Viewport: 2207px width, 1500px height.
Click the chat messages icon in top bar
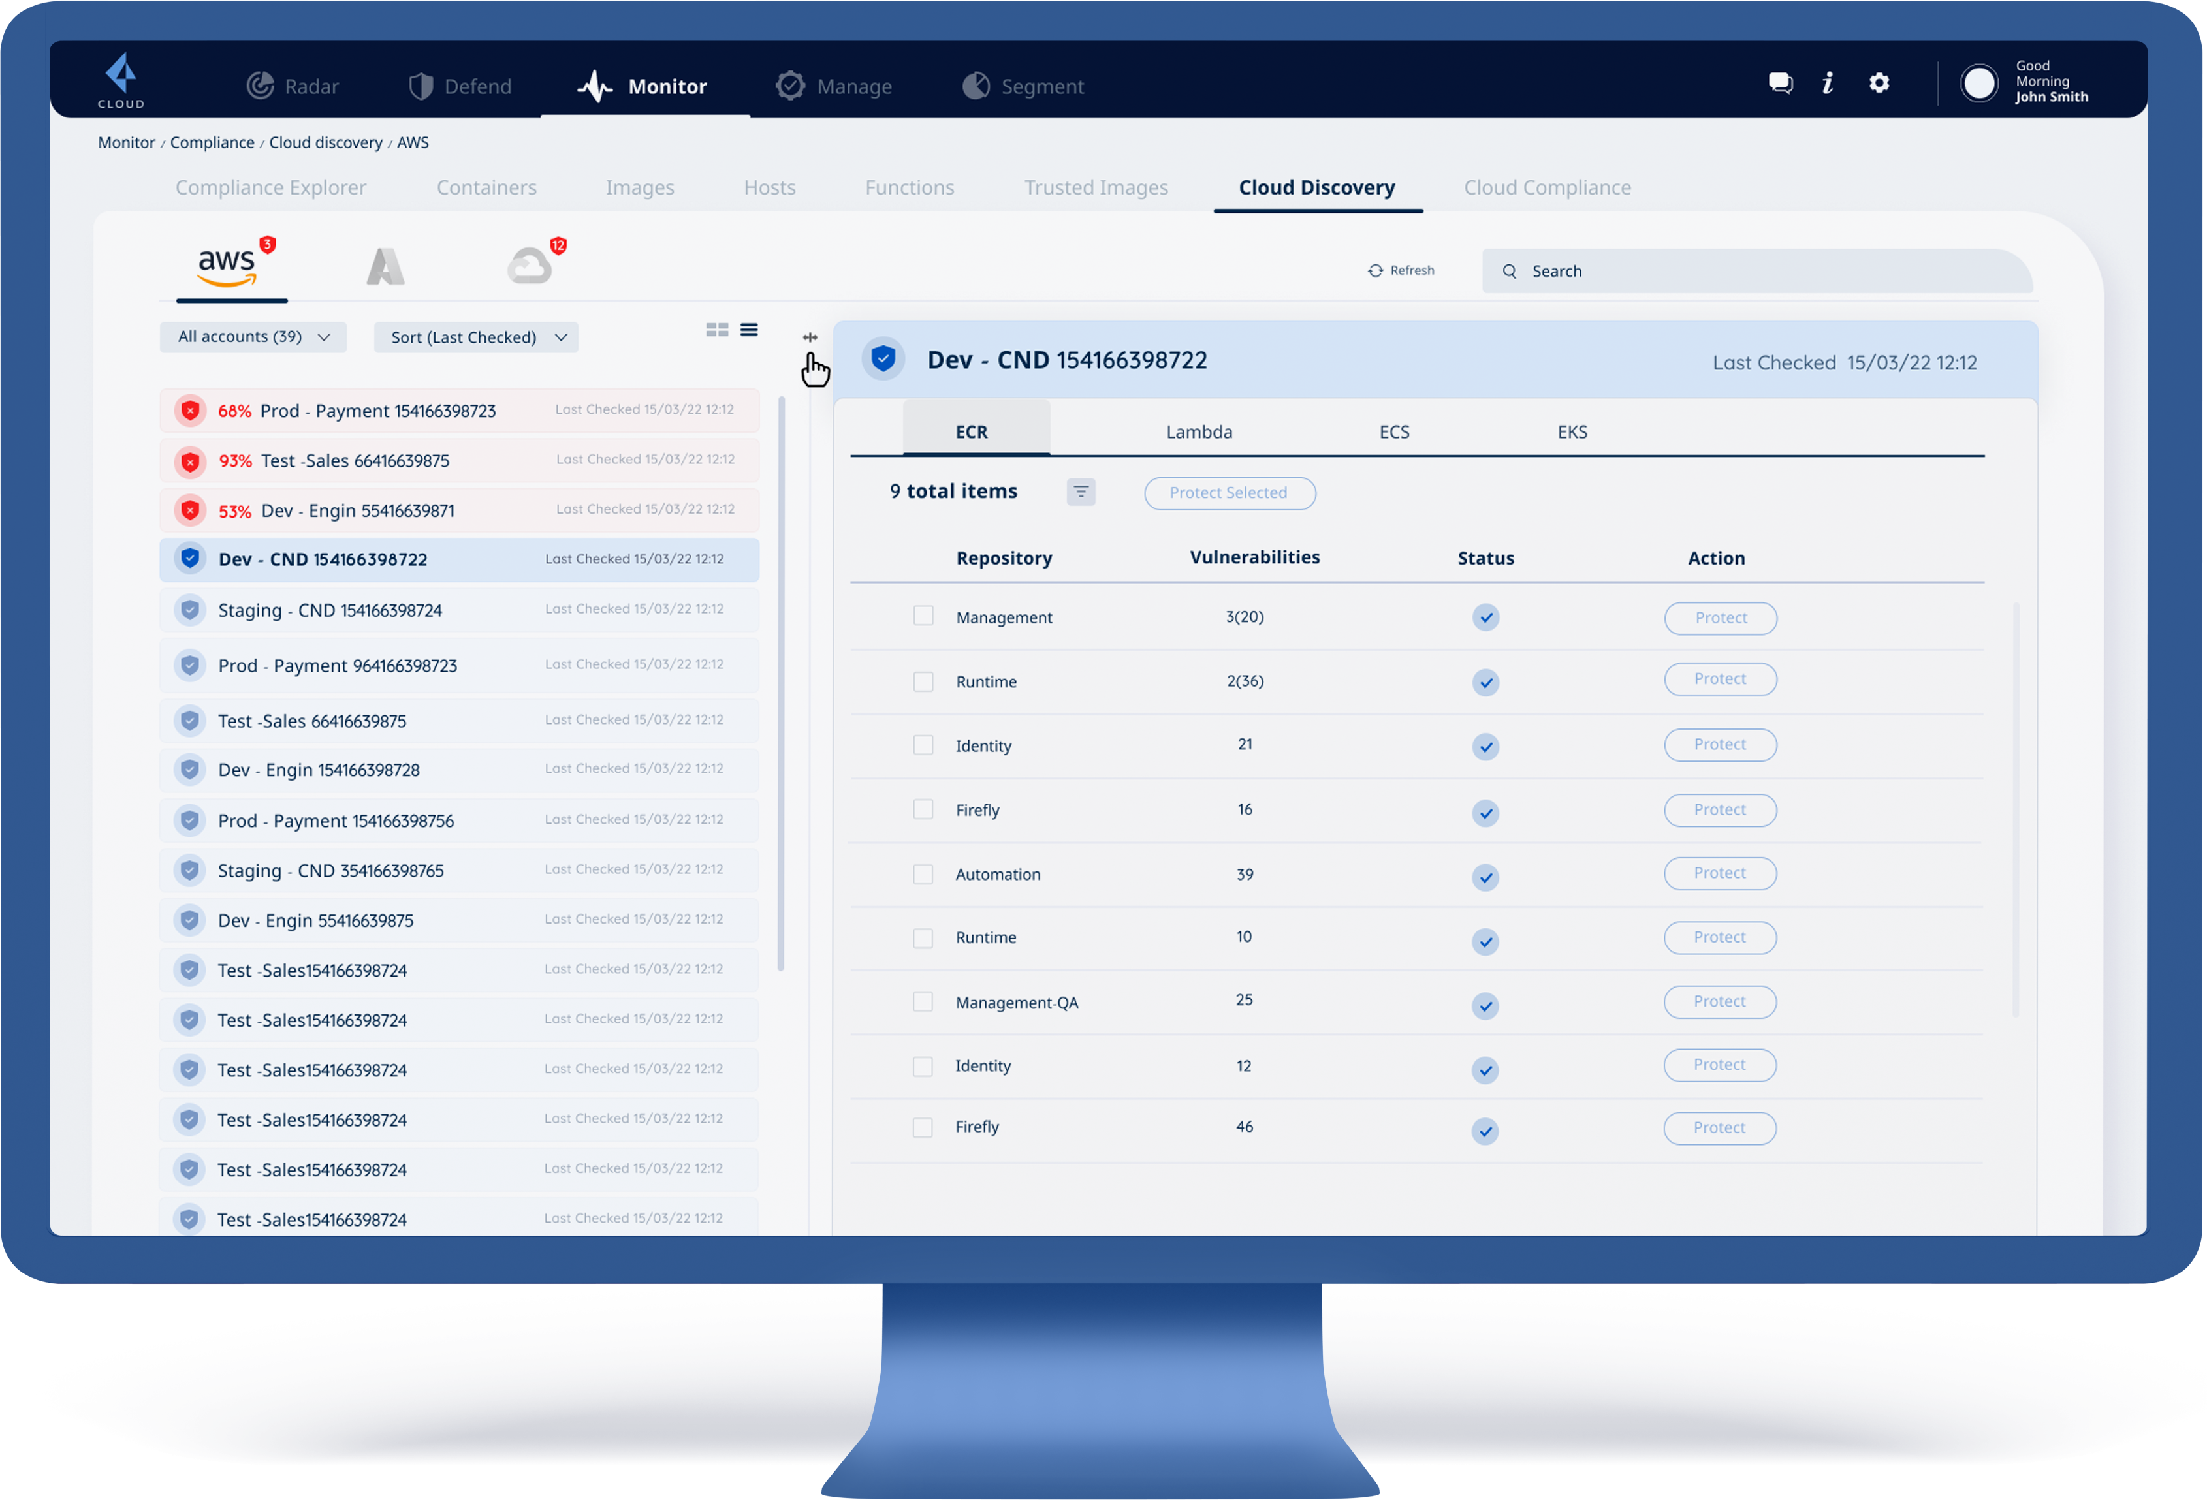pyautogui.click(x=1780, y=84)
